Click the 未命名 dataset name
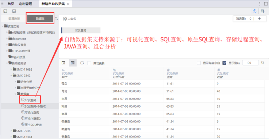This screenshot has height=139, width=269. click(x=72, y=19)
